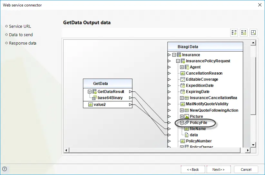The image size is (265, 175).
Task: Select the data attribute label
Action: coord(194,135)
